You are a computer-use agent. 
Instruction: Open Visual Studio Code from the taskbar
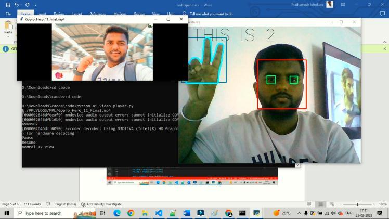[x=159, y=213]
